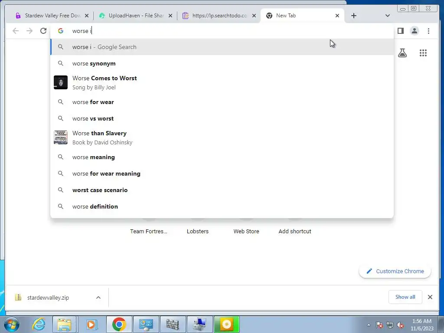The height and width of the screenshot is (333, 444).
Task: Open the profile avatar menu
Action: pyautogui.click(x=415, y=31)
